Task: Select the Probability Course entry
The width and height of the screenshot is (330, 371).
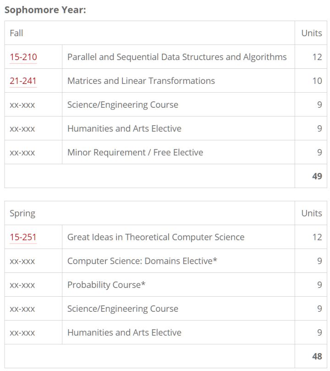Action: click(x=106, y=285)
